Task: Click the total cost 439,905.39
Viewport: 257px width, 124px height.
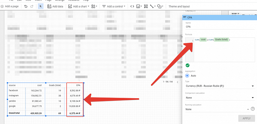Action: coord(36,113)
